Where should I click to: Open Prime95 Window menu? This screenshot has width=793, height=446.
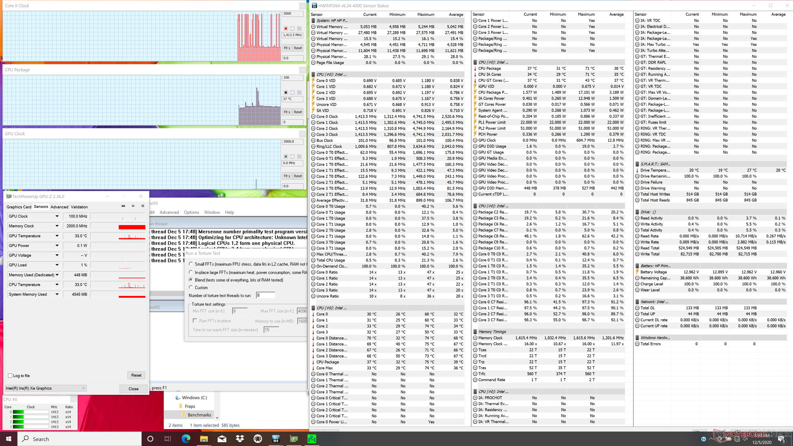(x=212, y=212)
